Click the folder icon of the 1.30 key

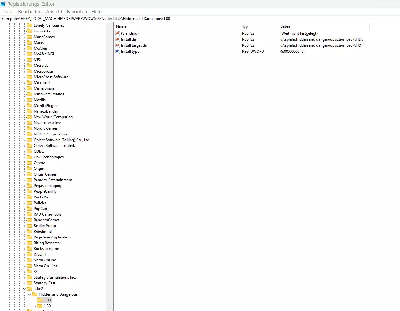[40, 306]
